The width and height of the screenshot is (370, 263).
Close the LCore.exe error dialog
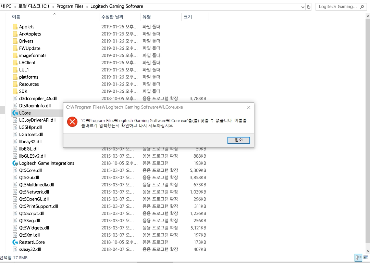248,107
